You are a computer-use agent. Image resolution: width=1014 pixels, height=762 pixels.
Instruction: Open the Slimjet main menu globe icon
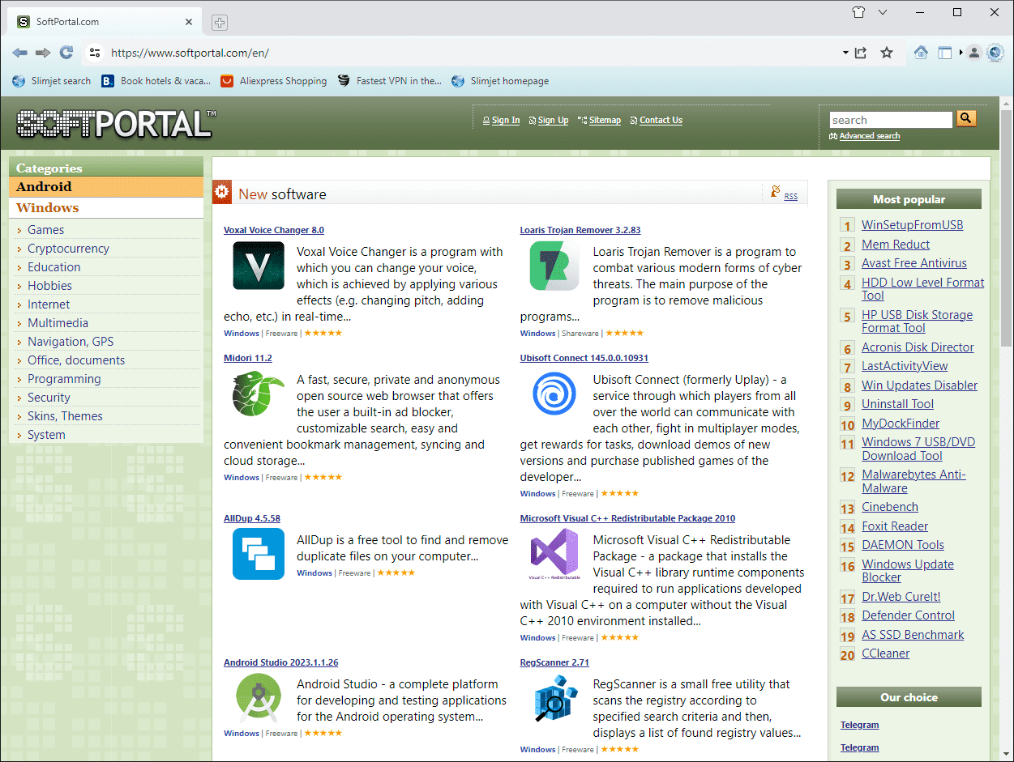(995, 53)
